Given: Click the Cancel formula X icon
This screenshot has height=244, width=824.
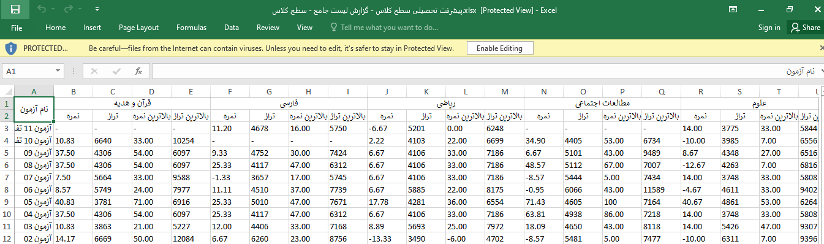Looking at the screenshot, I should [x=94, y=71].
